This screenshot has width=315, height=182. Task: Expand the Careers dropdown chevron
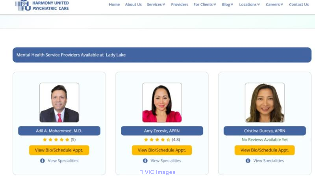click(282, 4)
